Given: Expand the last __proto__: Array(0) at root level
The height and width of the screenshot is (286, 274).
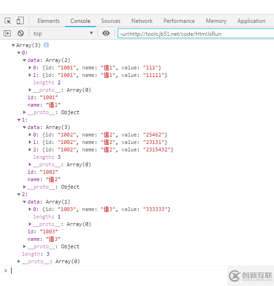Looking at the screenshot, I should (19, 261).
